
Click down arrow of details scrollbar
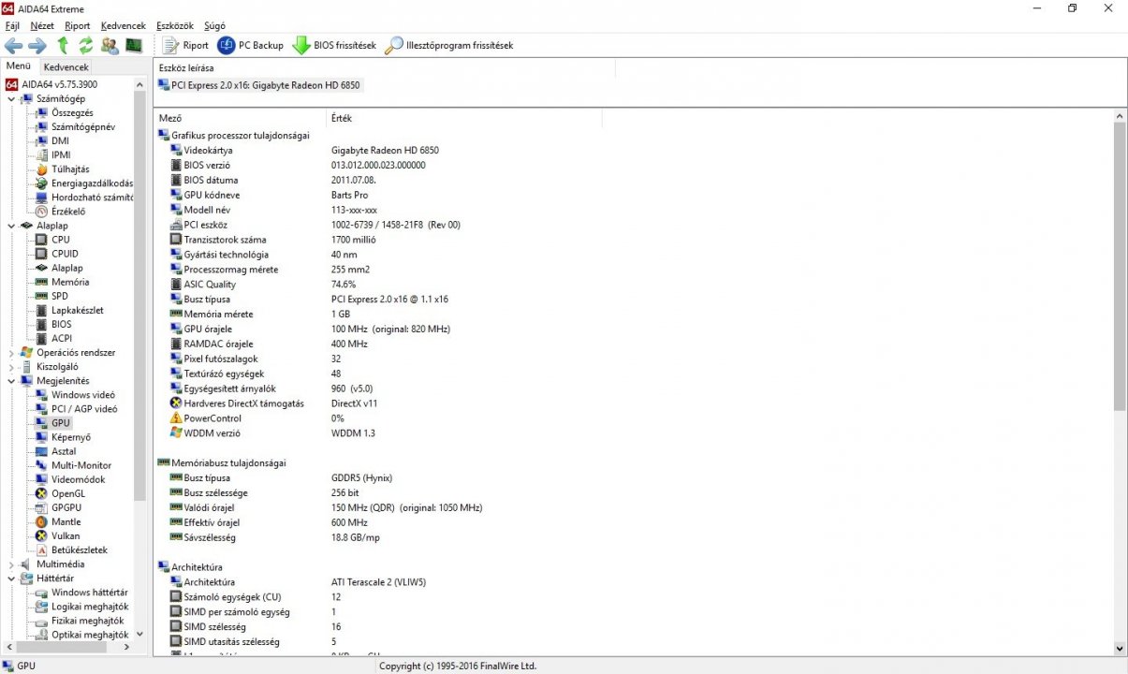[x=1120, y=648]
